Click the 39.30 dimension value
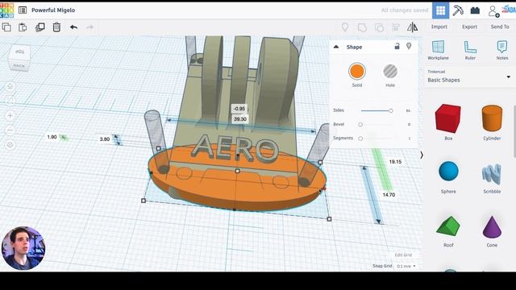This screenshot has width=516, height=290. click(x=240, y=119)
